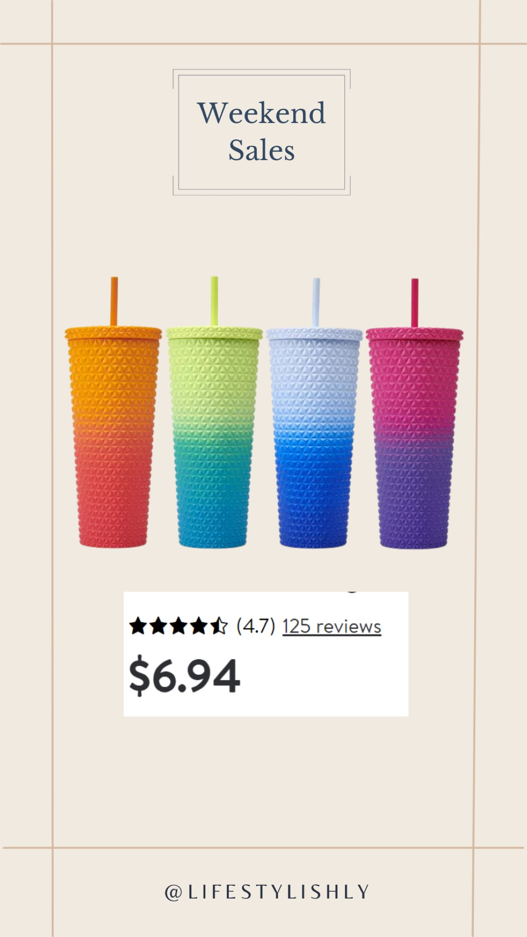Image resolution: width=527 pixels, height=937 pixels.
Task: Click the word Weekend in the title
Action: pos(262,113)
